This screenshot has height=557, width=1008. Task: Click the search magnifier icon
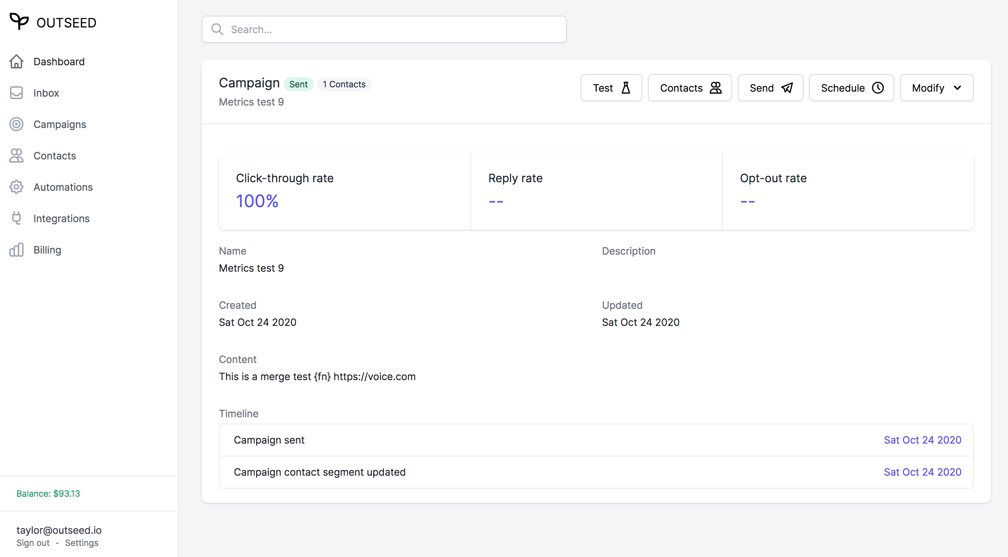click(217, 29)
